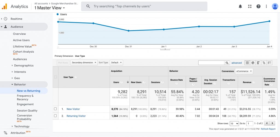Screen dimensions: 280x137
Task: Collapse the Behavior submenu
Action: [x=12, y=84]
